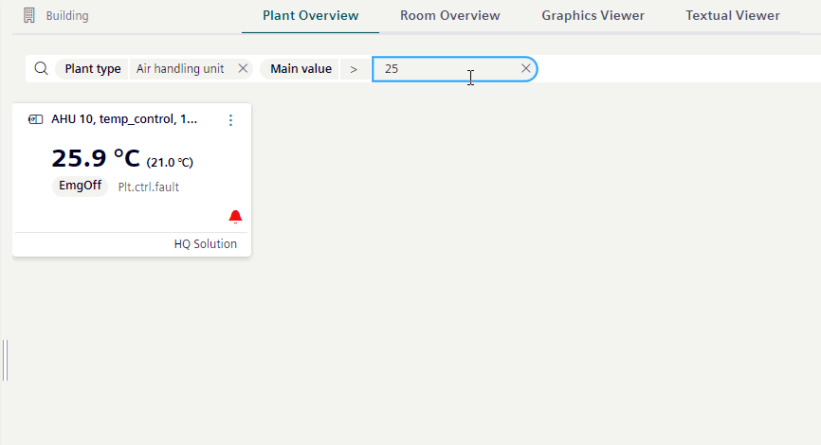Click the left pane splitter handle
Viewport: 821px width, 445px height.
coord(6,360)
